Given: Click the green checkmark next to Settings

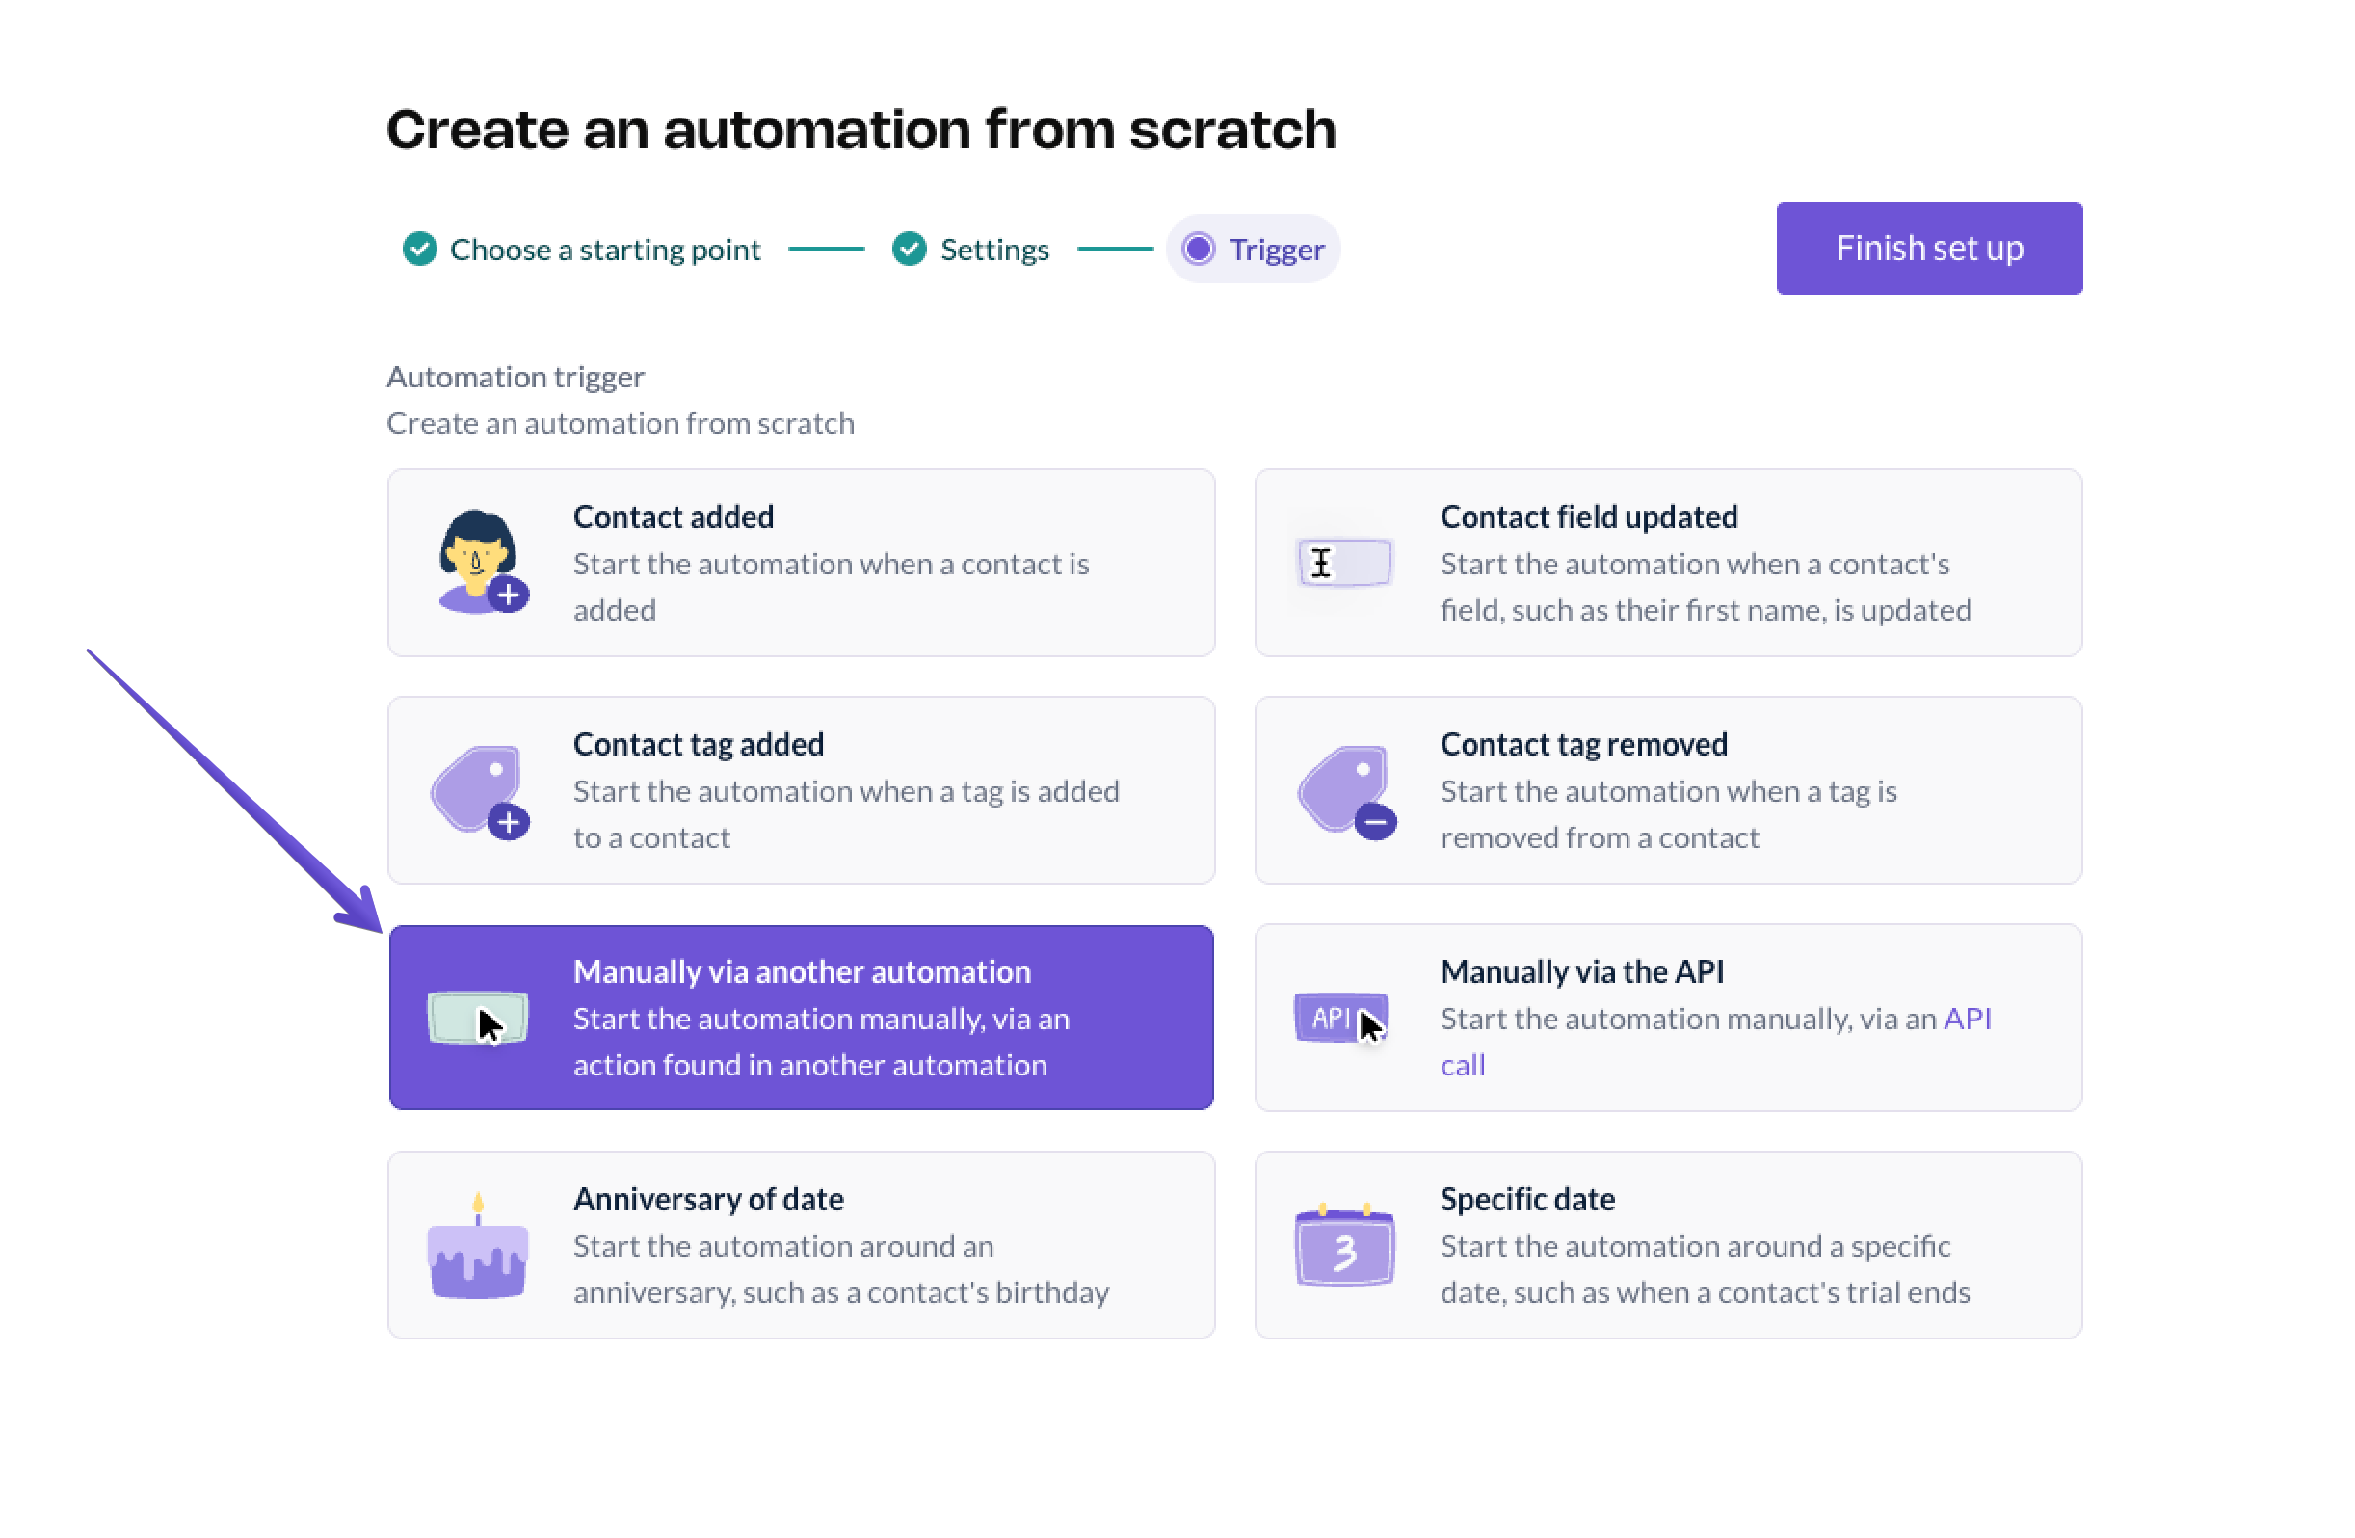Looking at the screenshot, I should pyautogui.click(x=910, y=250).
